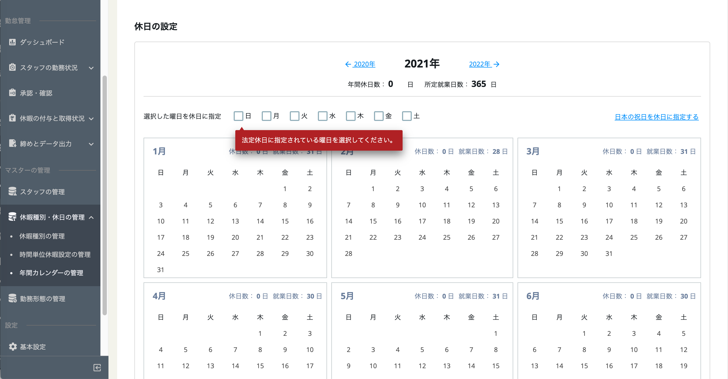Screen dimensions: 728x379
Task: Click the 2月 就業日数 28 value
Action: click(x=496, y=151)
